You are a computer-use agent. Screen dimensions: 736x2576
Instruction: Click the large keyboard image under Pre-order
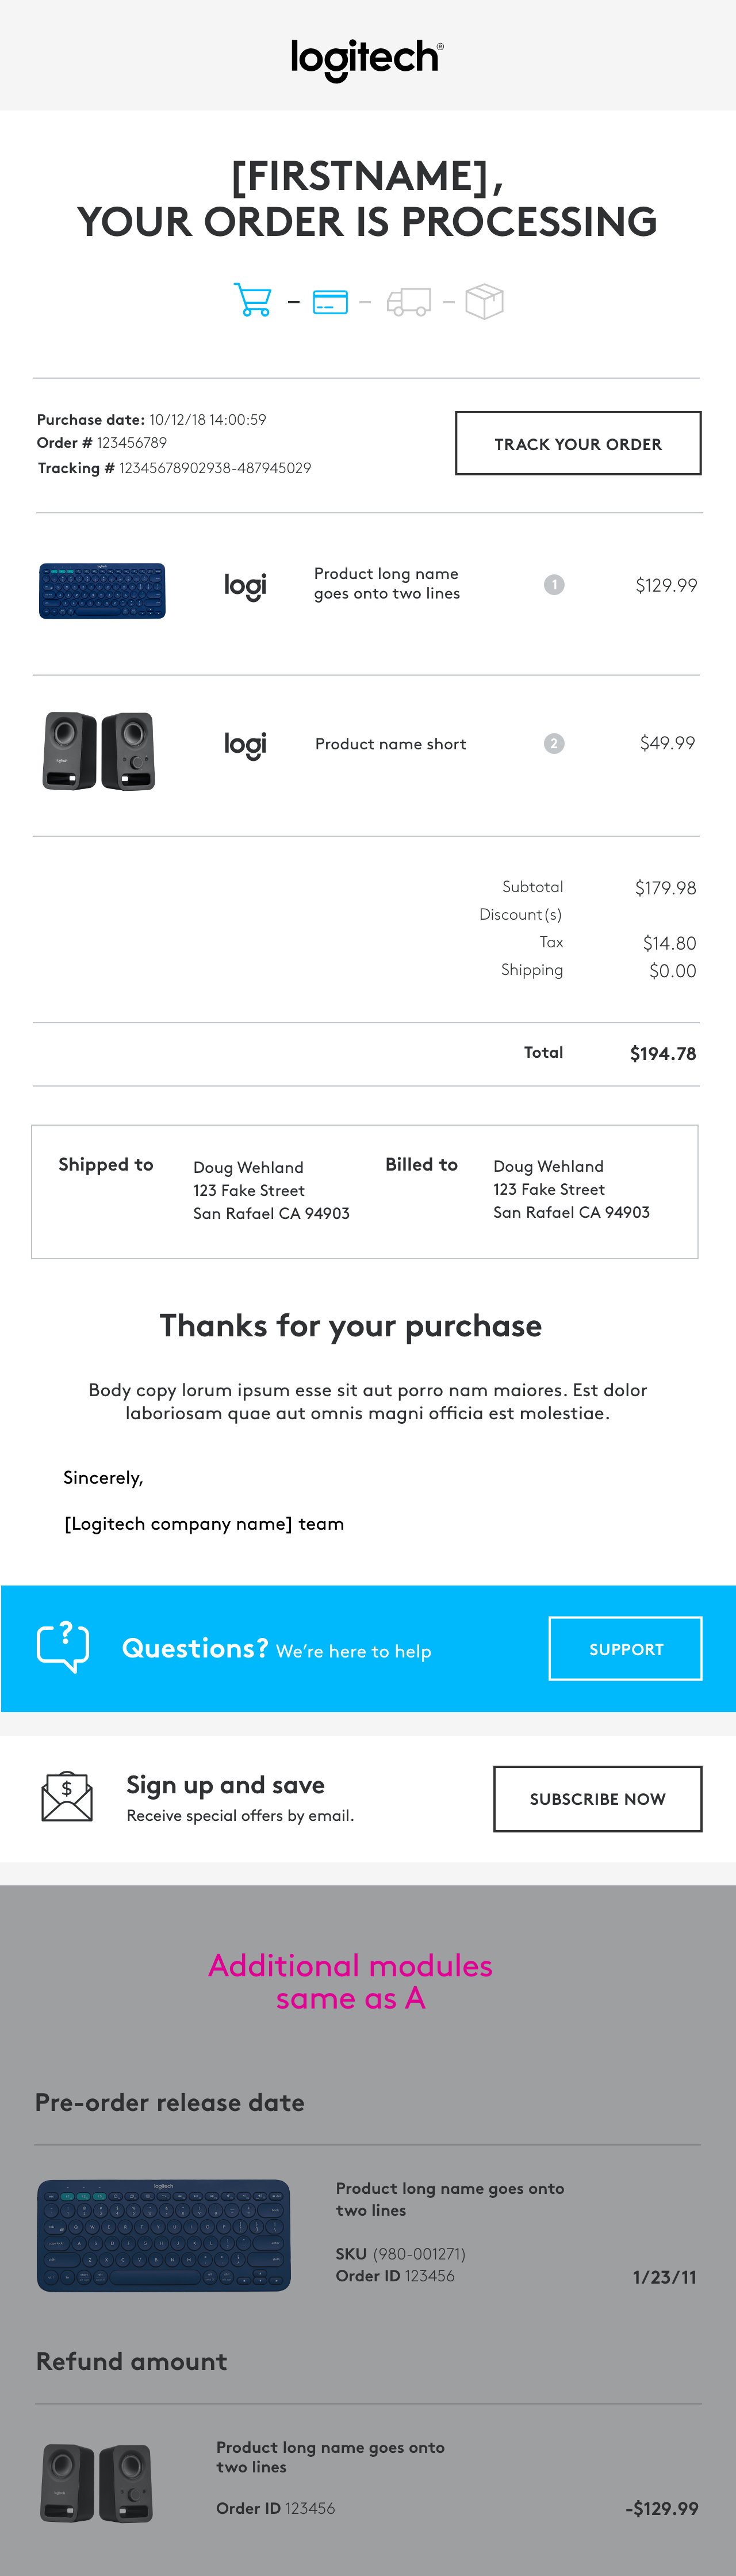(164, 2235)
